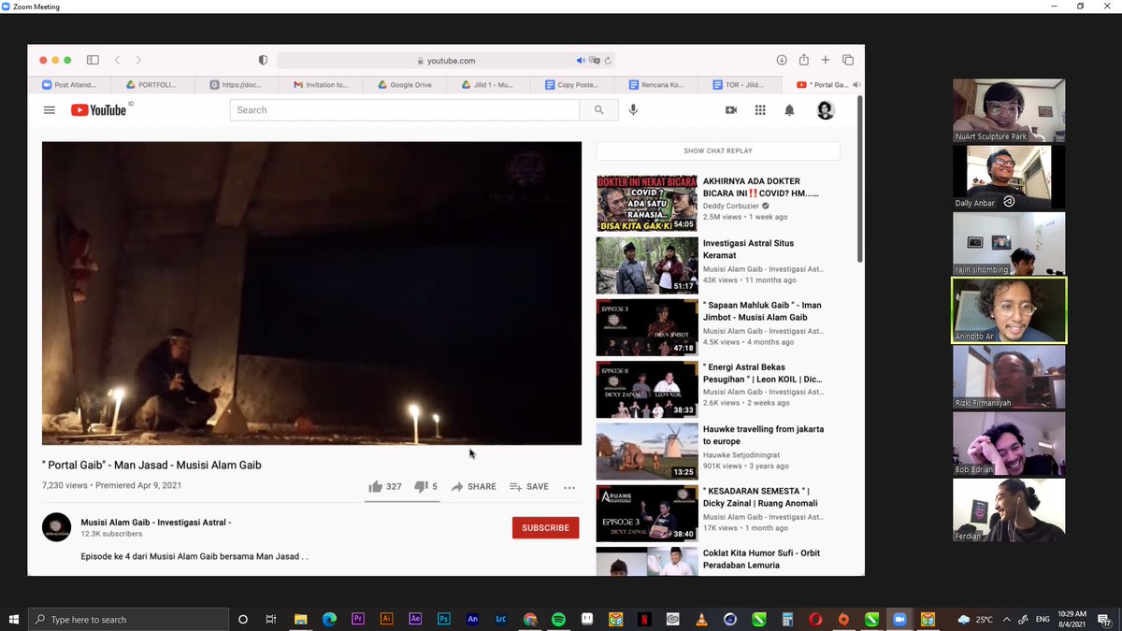Add a new Safari tab
This screenshot has width=1122, height=631.
pos(826,60)
